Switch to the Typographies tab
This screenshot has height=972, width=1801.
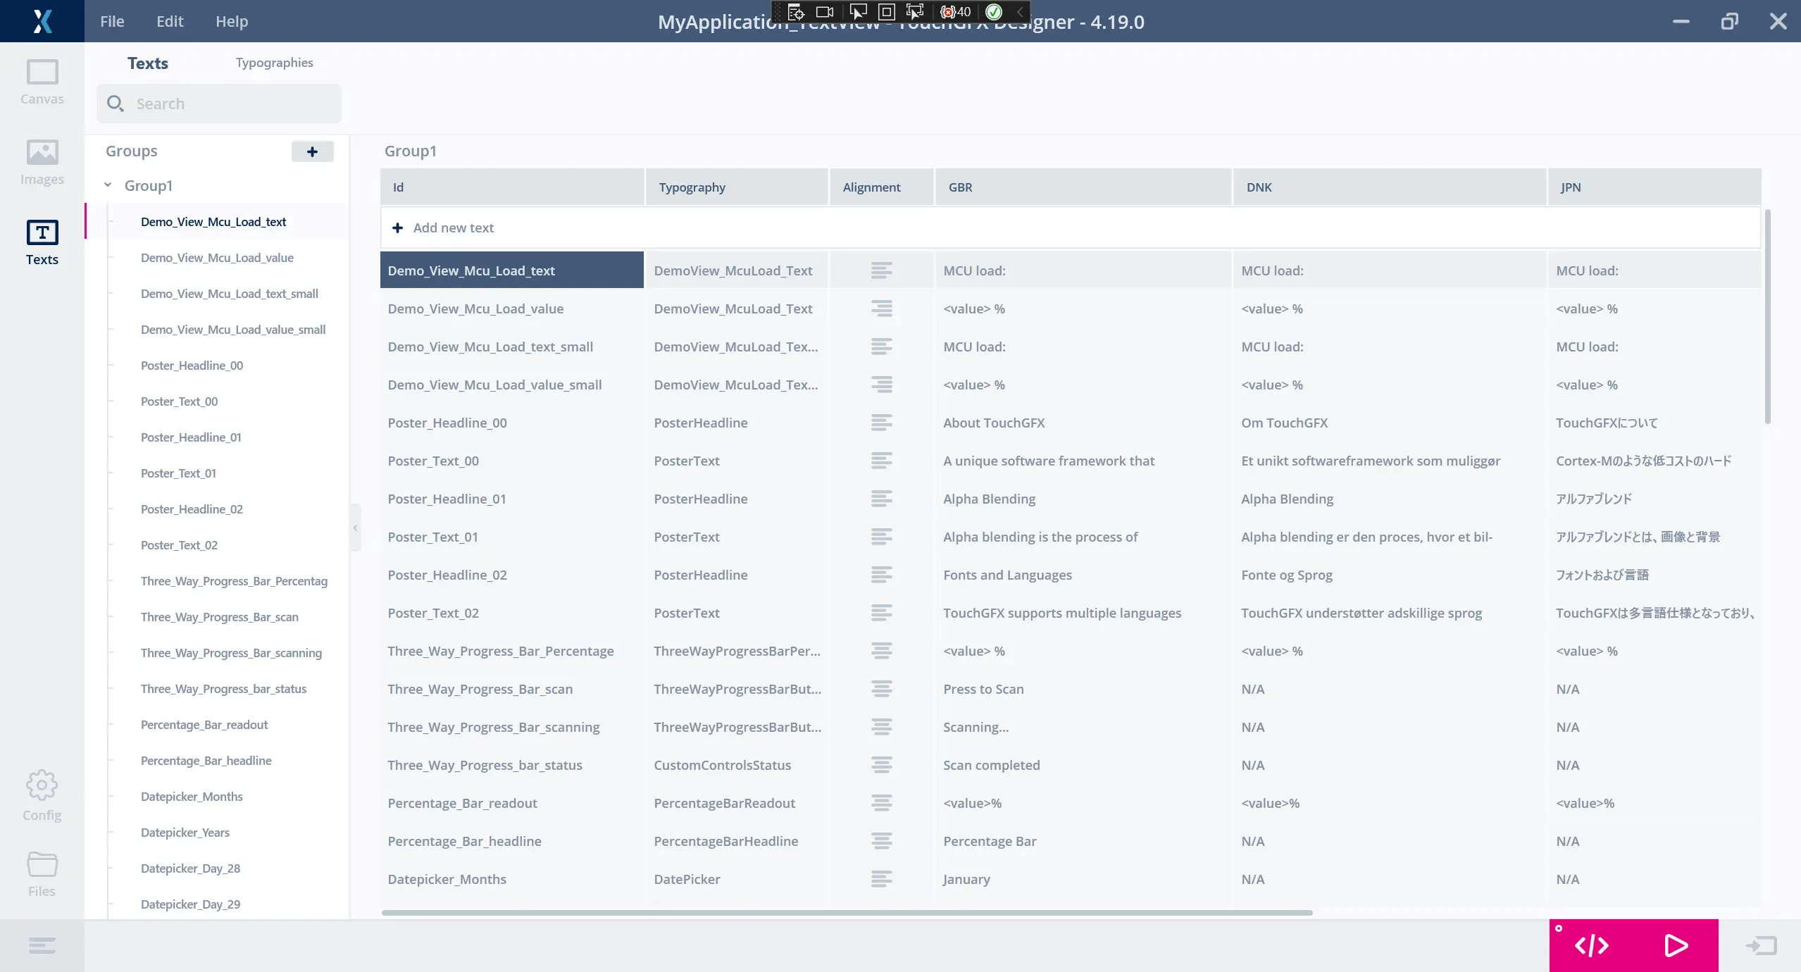pos(274,63)
